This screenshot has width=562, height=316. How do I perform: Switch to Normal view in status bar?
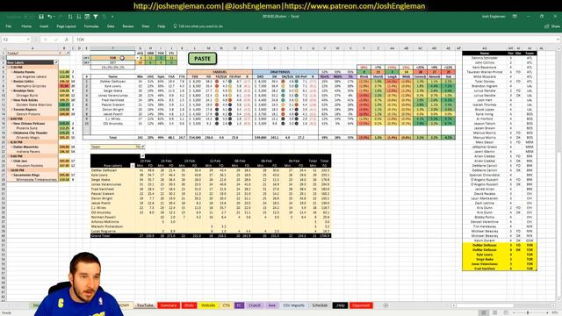click(484, 312)
